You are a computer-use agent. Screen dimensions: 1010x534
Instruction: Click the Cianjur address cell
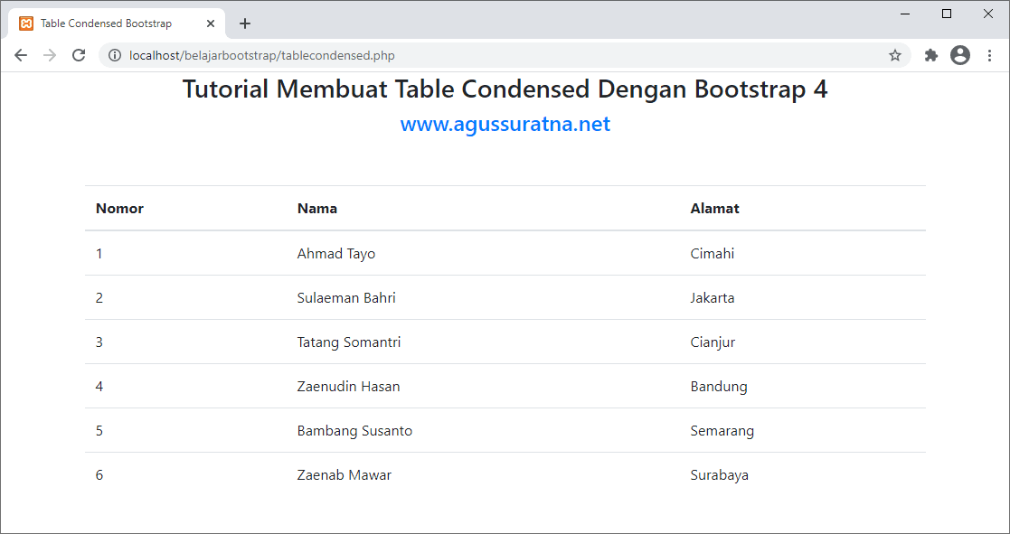coord(713,342)
